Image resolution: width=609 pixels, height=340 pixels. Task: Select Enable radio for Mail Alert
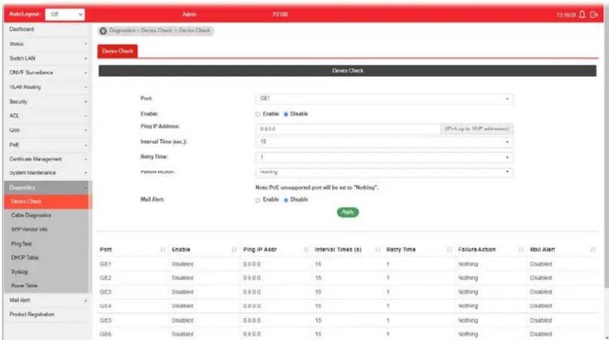coord(258,200)
